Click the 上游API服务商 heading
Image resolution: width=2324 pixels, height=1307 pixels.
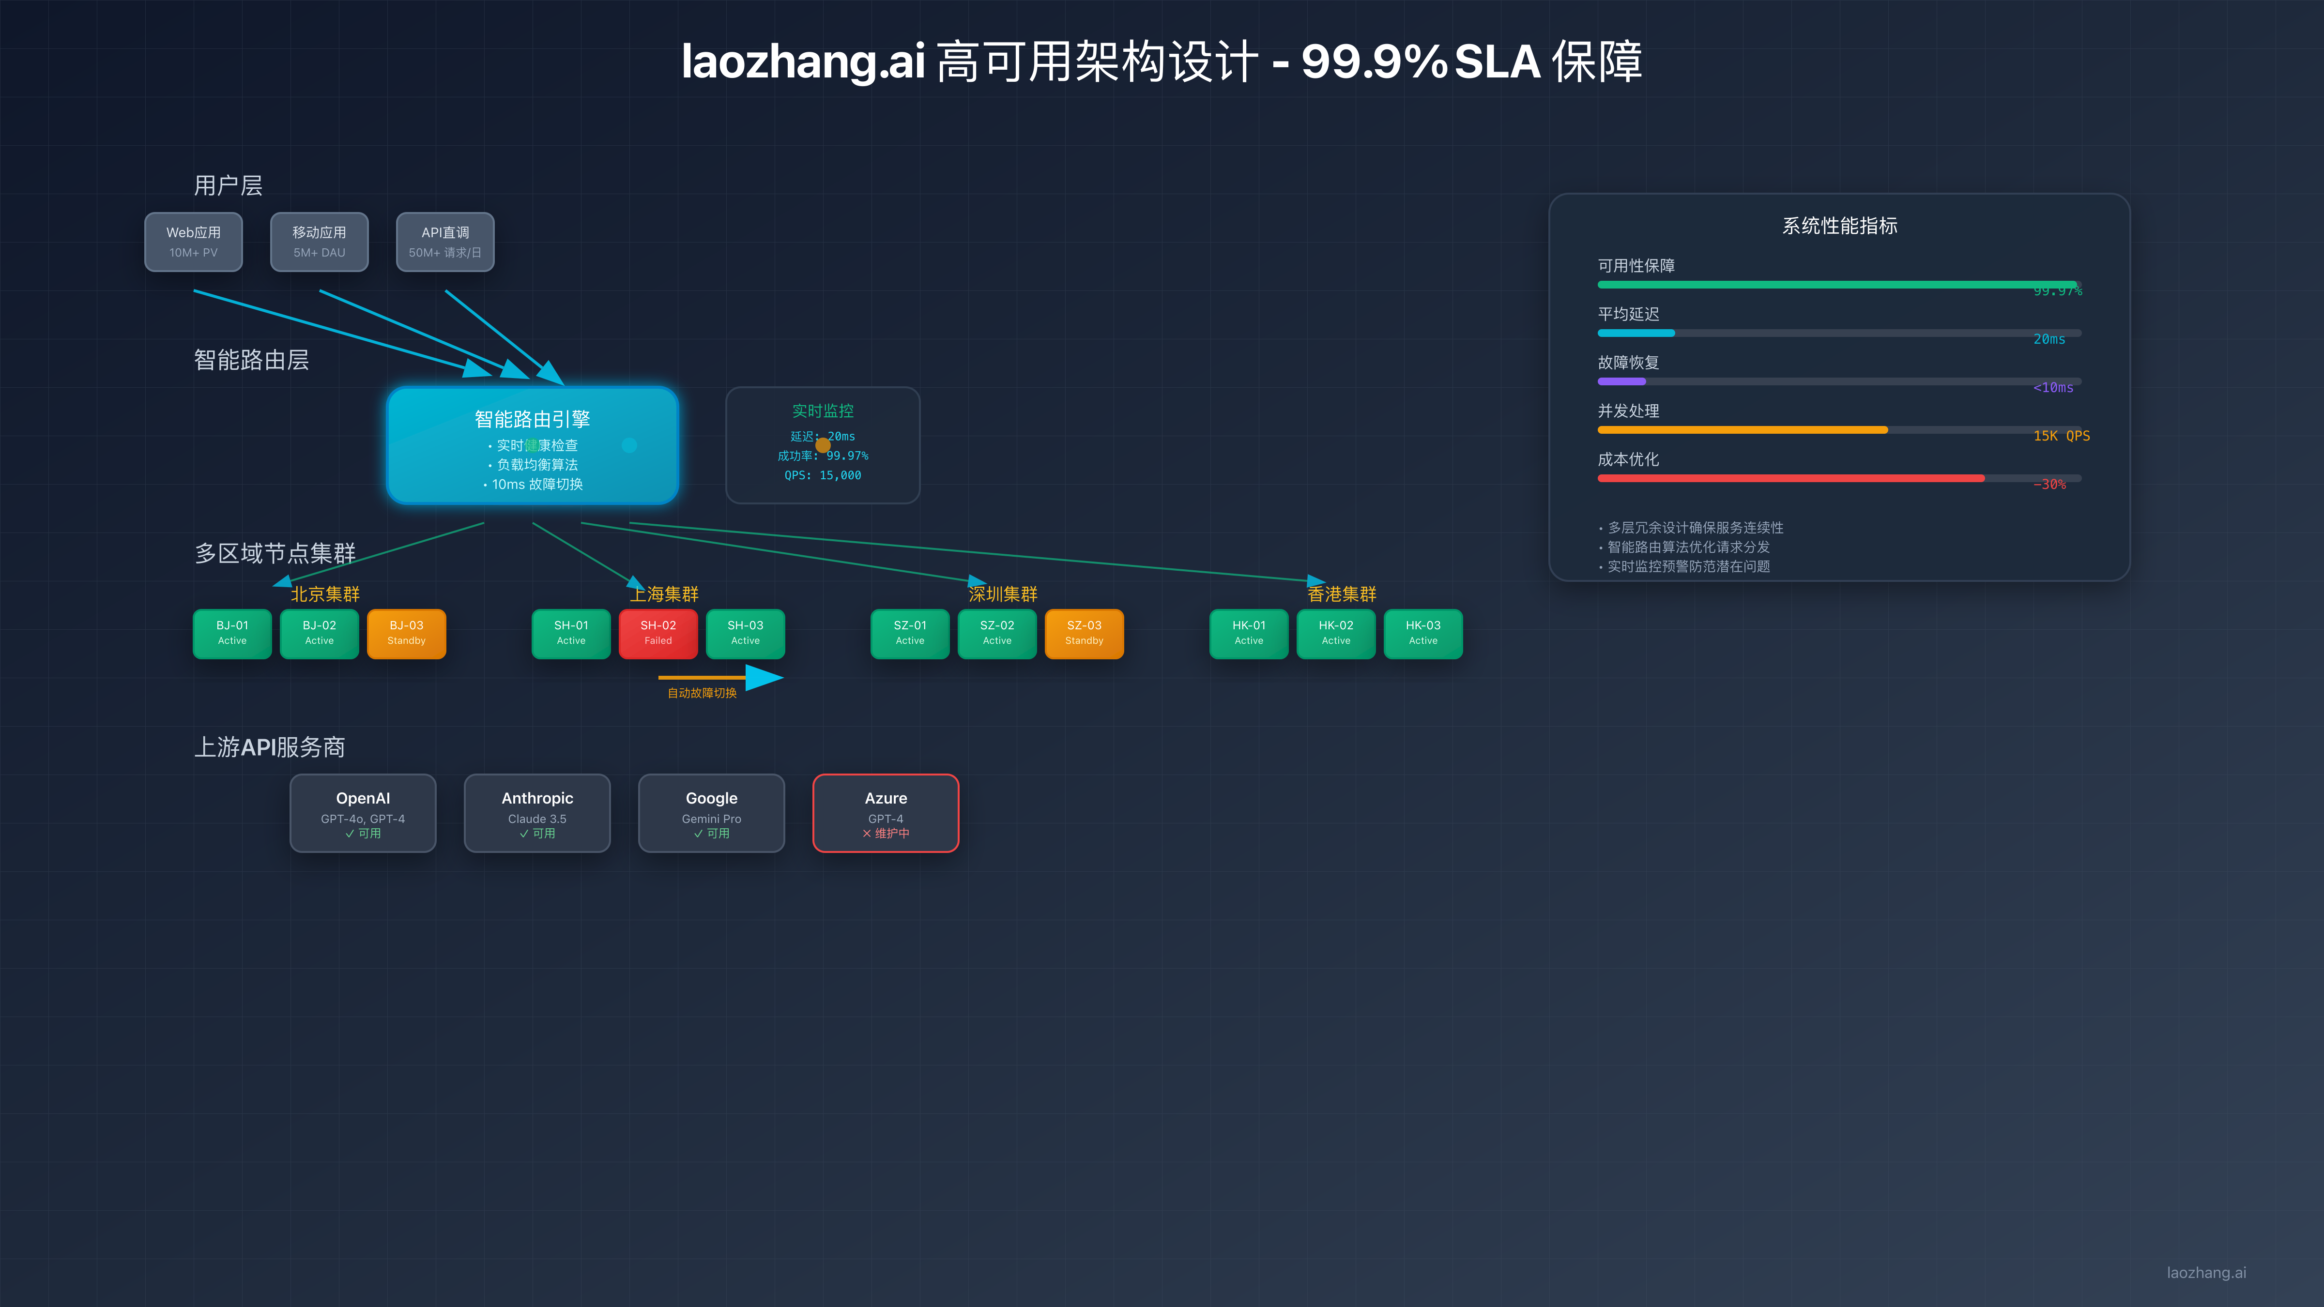[270, 747]
